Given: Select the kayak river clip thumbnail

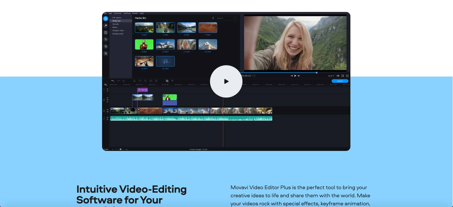Looking at the screenshot, I should pos(165,27).
